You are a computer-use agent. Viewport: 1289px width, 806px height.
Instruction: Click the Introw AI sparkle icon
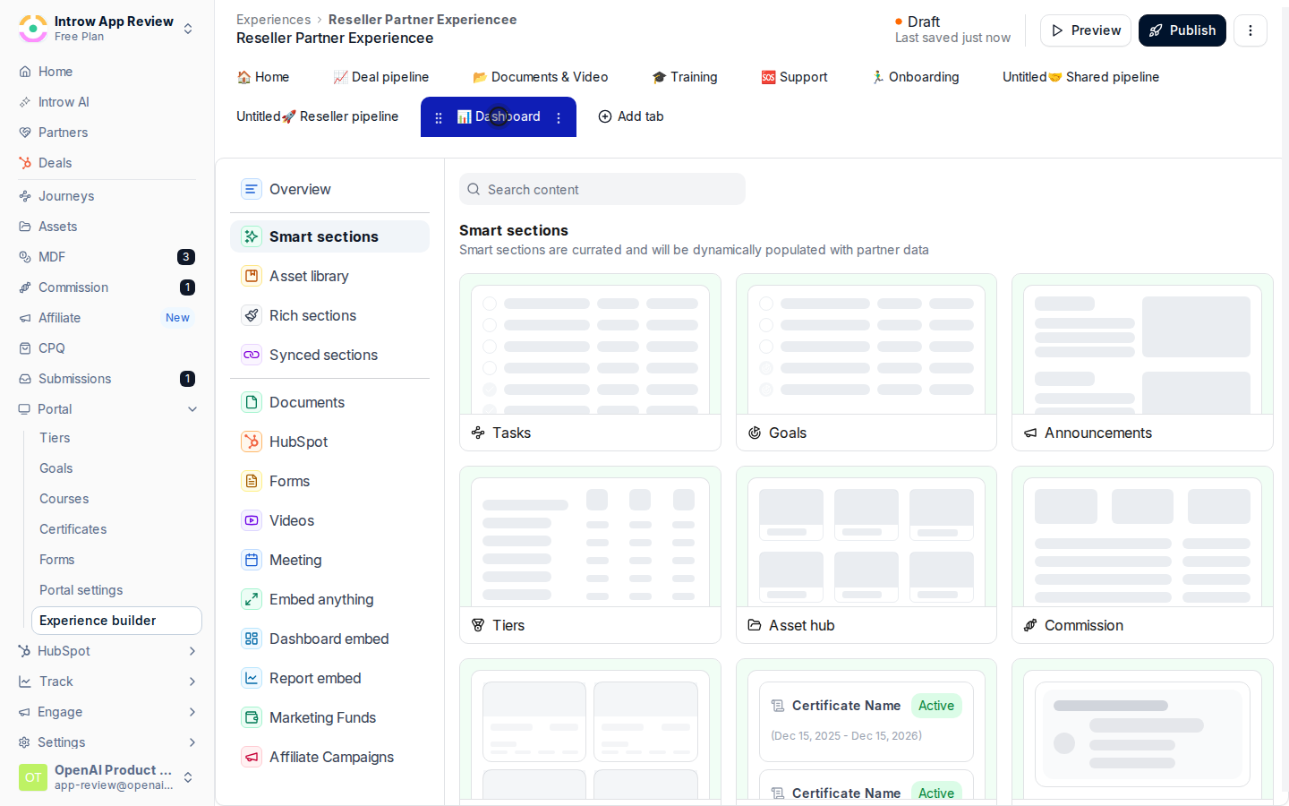(x=25, y=102)
